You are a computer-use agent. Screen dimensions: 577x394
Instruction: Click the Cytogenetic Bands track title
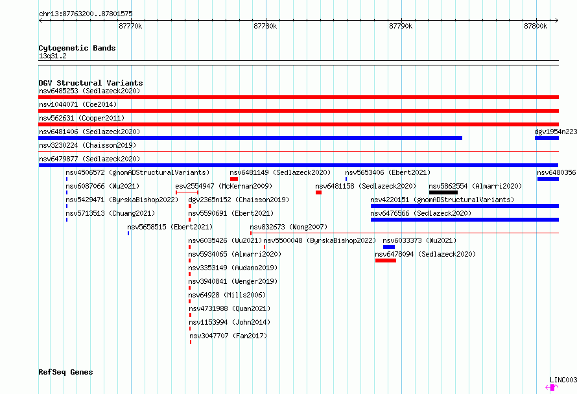[x=77, y=48]
